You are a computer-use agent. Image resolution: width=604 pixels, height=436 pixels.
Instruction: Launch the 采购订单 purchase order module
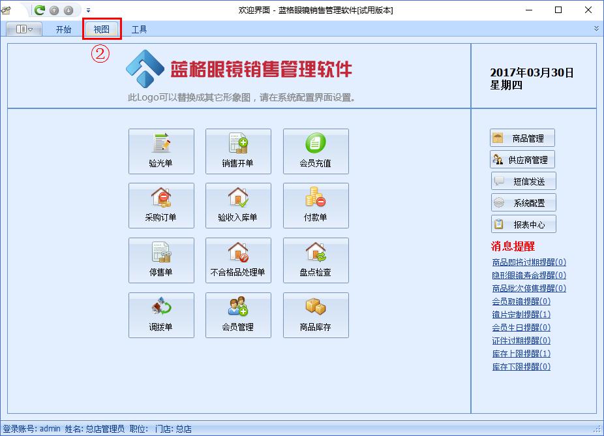(161, 206)
